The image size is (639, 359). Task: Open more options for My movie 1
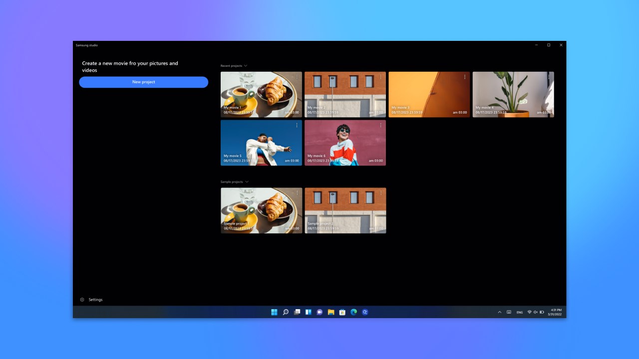[297, 77]
